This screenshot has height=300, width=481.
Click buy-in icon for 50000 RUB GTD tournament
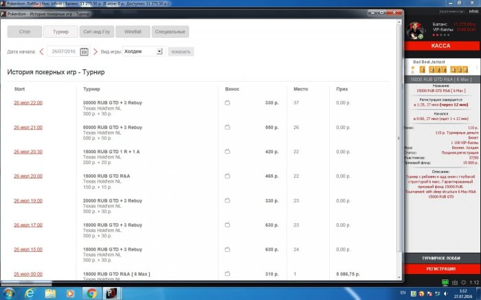[x=227, y=127]
